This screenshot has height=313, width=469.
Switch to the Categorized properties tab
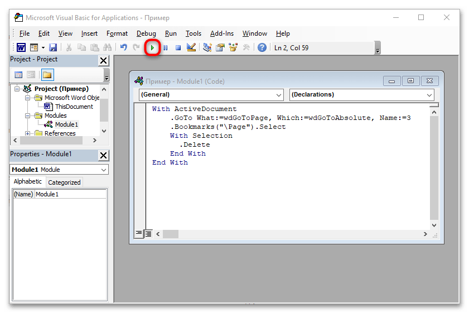(64, 182)
